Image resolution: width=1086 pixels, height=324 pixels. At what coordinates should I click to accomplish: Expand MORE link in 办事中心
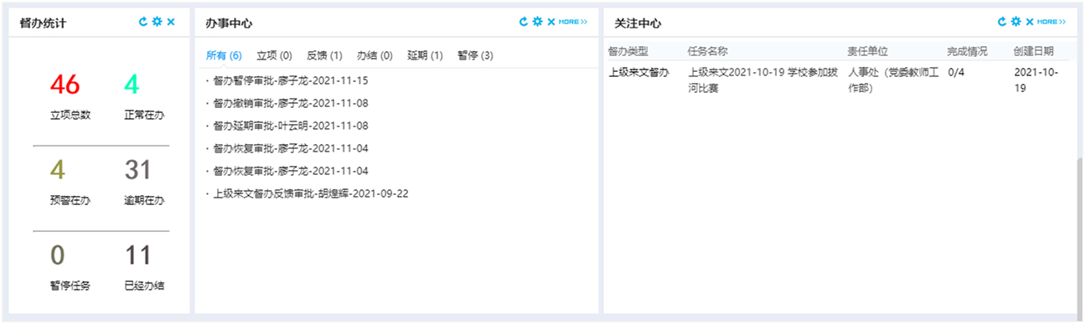[573, 22]
